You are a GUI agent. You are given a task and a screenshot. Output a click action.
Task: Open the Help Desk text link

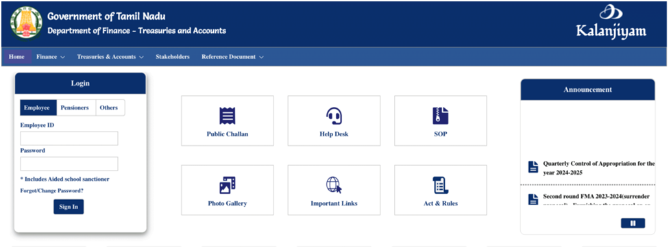[x=334, y=134]
